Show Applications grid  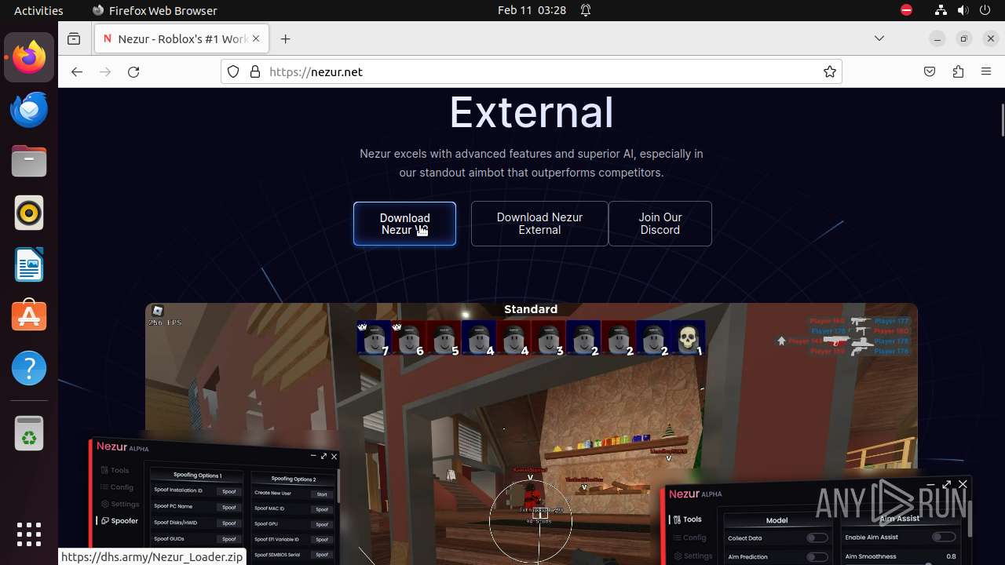tap(29, 534)
